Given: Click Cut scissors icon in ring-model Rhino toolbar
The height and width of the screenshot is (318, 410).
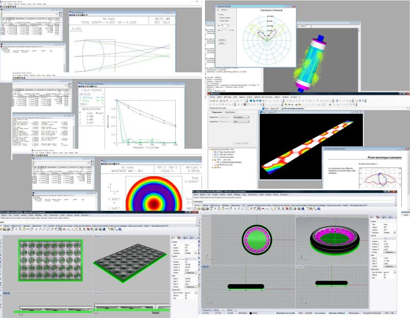Looking at the screenshot, I should [x=215, y=209].
